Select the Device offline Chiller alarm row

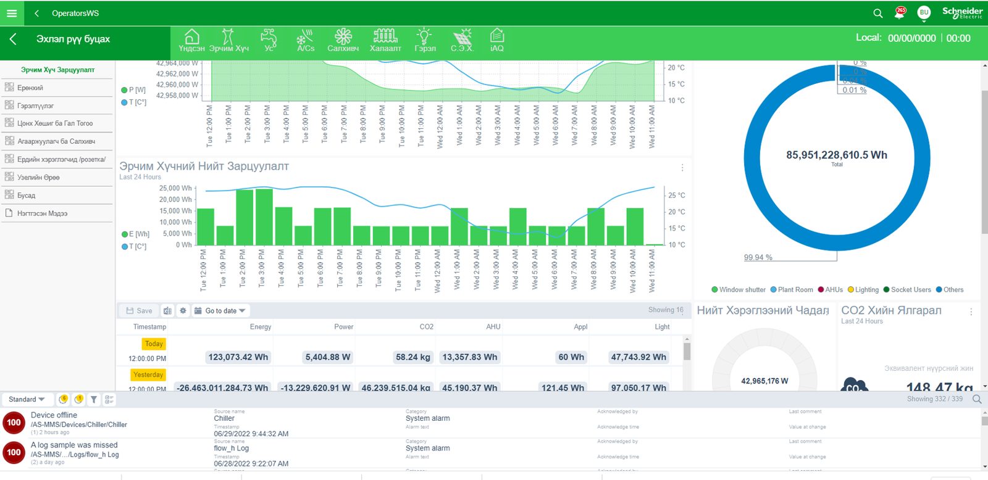(x=490, y=423)
